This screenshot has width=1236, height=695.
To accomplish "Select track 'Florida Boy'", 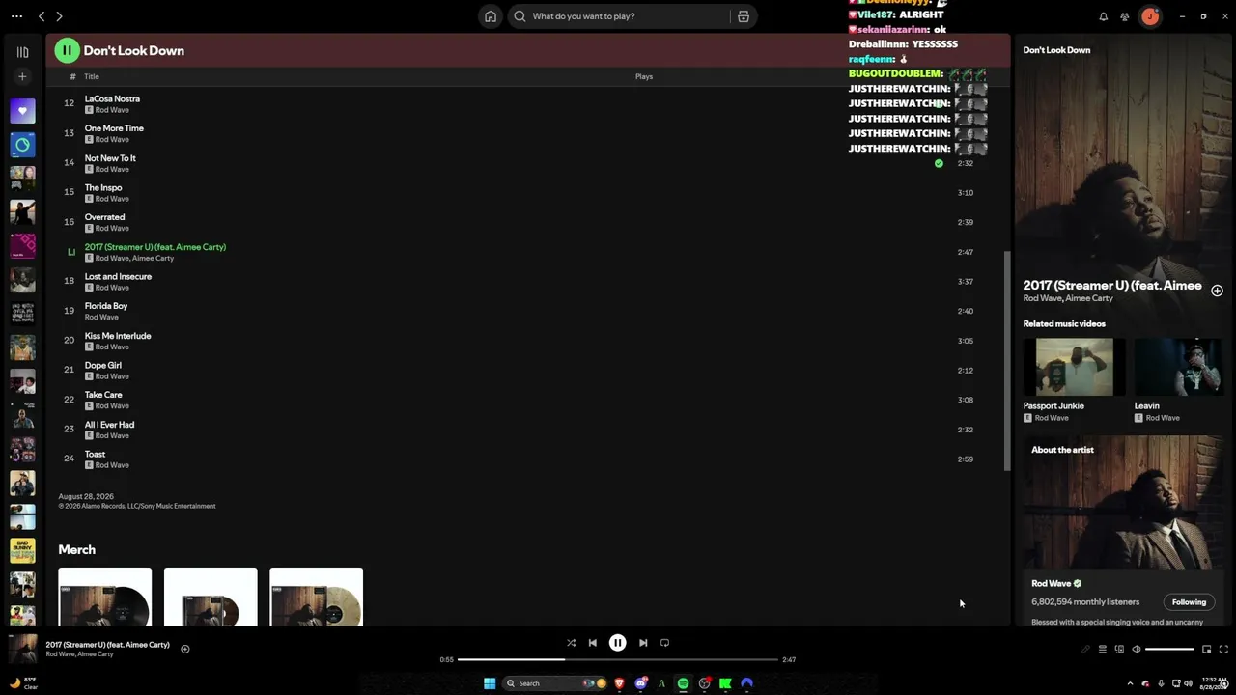I will point(106,306).
